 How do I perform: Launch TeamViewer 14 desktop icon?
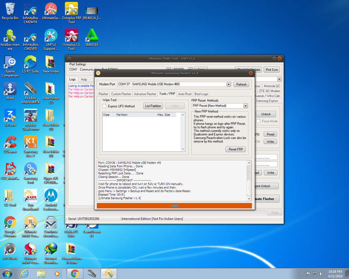[x=92, y=231]
